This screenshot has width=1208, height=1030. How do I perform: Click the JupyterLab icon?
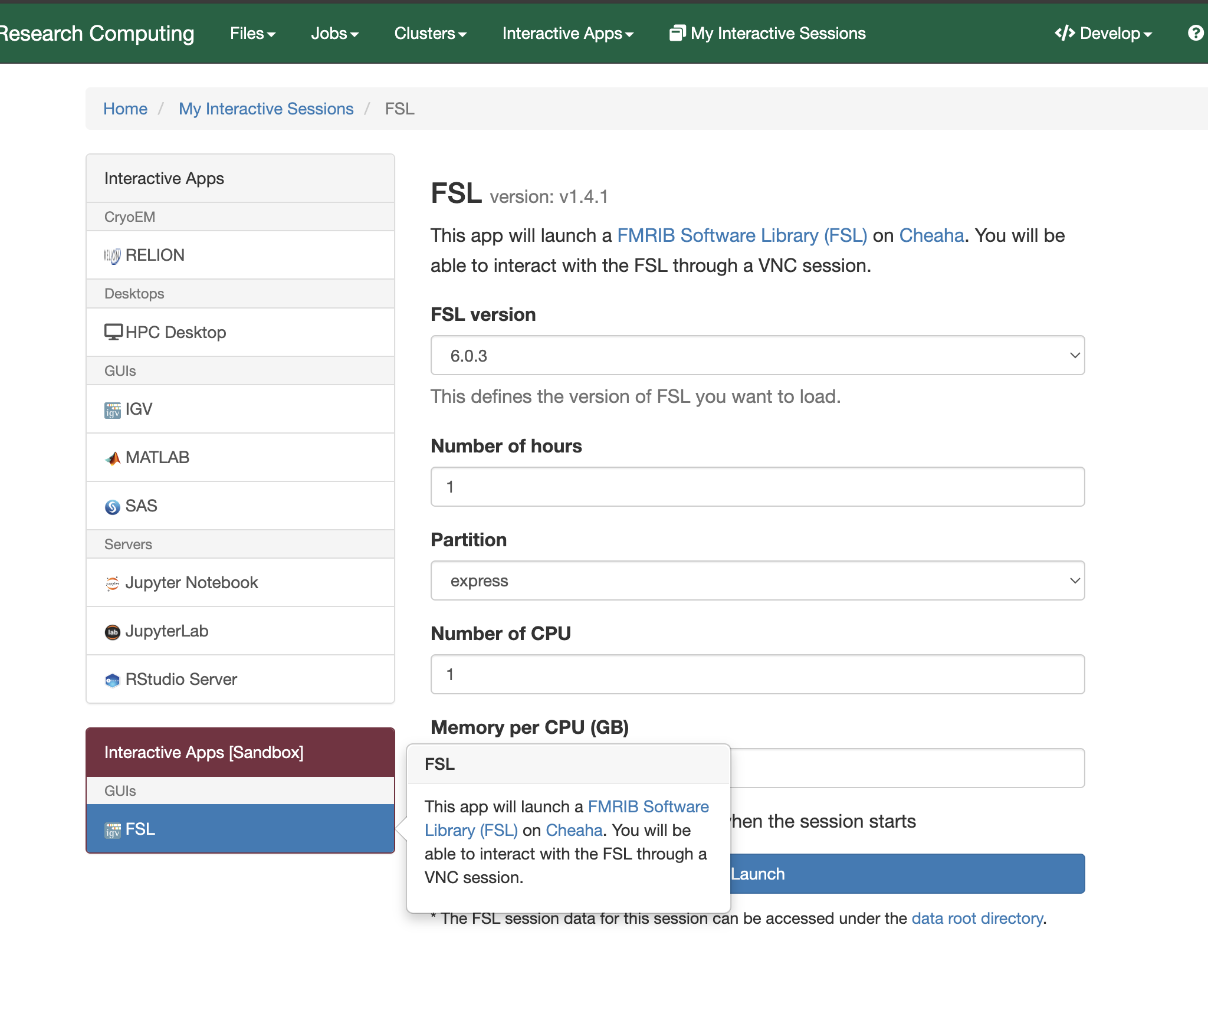[112, 631]
